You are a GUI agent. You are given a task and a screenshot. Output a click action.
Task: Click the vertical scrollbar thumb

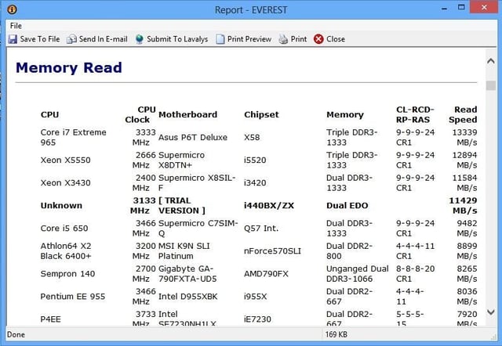(x=490, y=85)
